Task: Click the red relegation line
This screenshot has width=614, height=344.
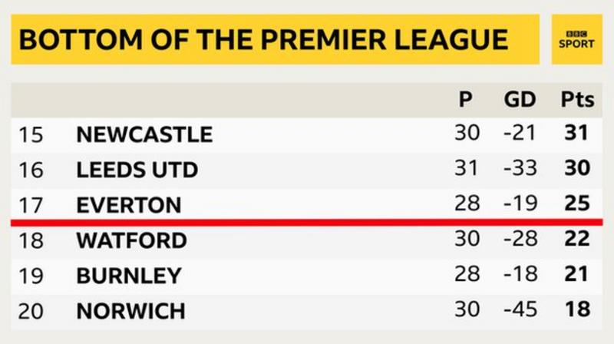Action: [x=306, y=222]
